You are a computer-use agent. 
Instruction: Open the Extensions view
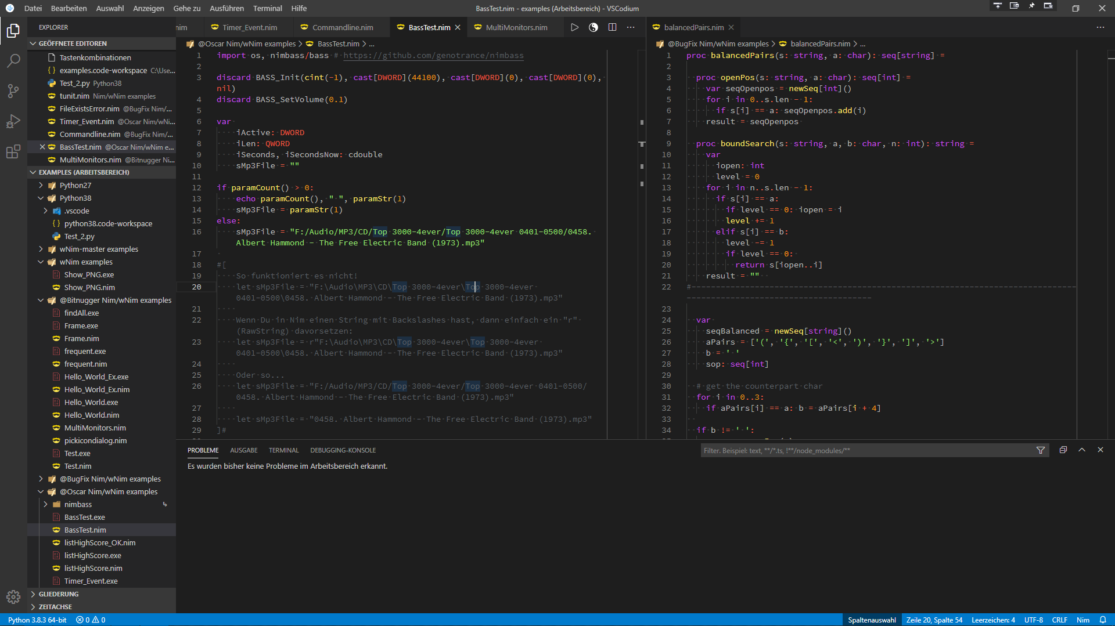[13, 152]
